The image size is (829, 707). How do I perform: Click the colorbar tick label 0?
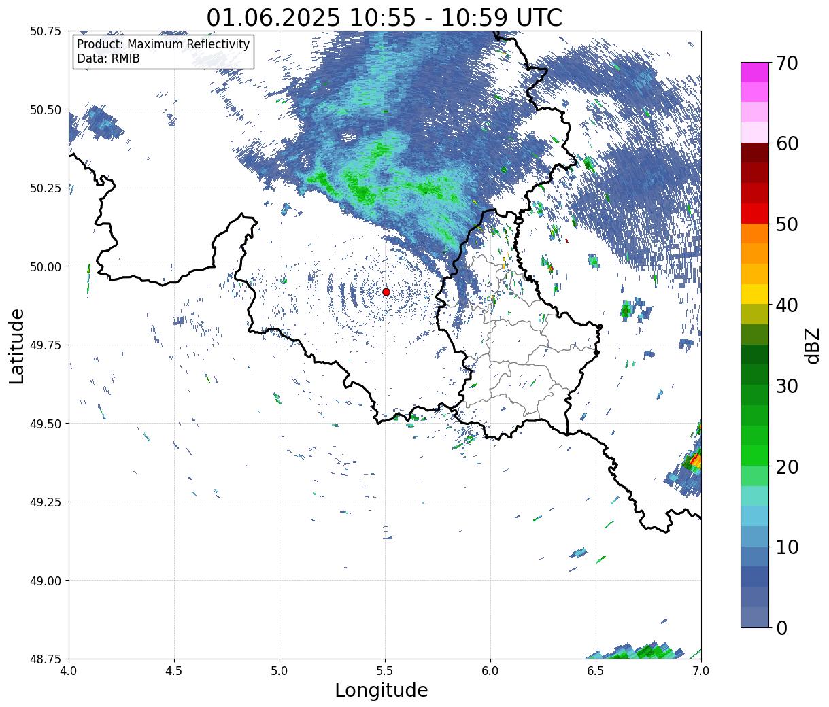(781, 628)
